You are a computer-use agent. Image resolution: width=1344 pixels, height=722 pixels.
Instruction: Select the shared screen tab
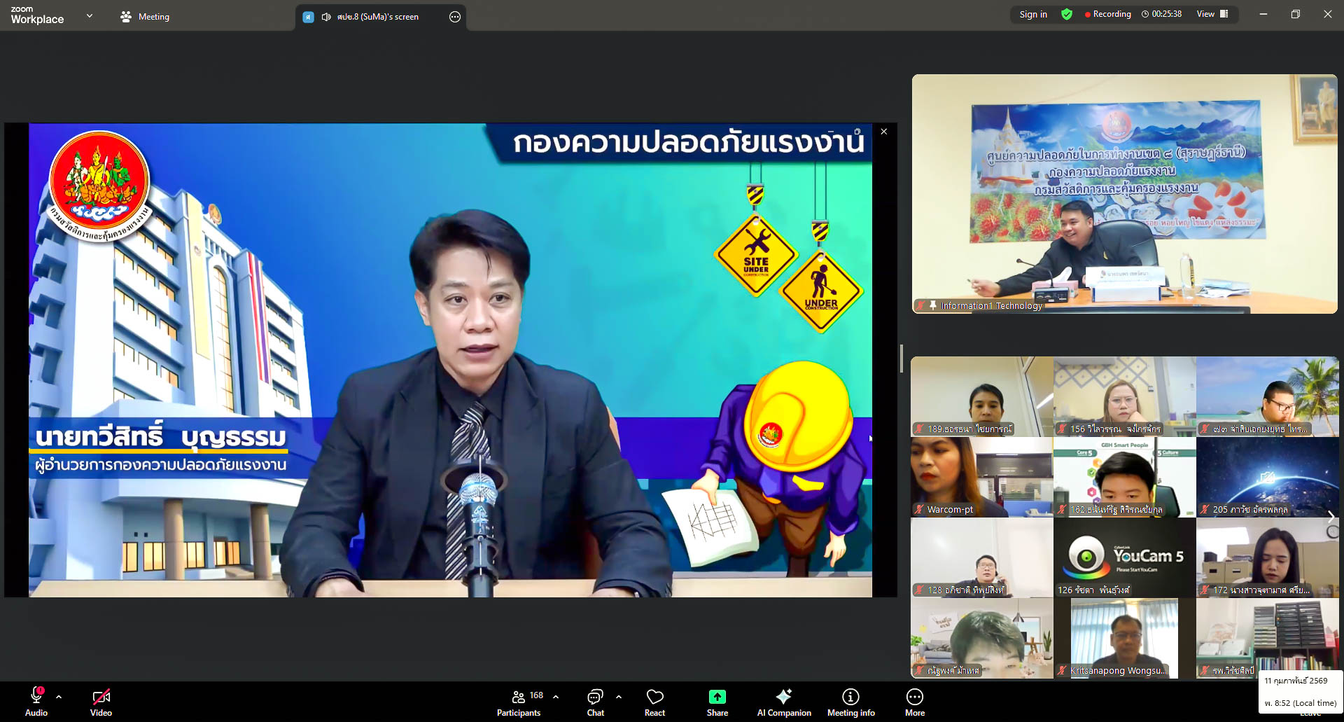[370, 17]
